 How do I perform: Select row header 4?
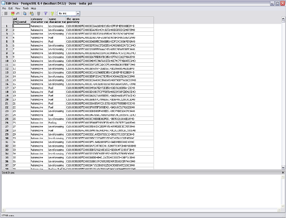(7, 38)
